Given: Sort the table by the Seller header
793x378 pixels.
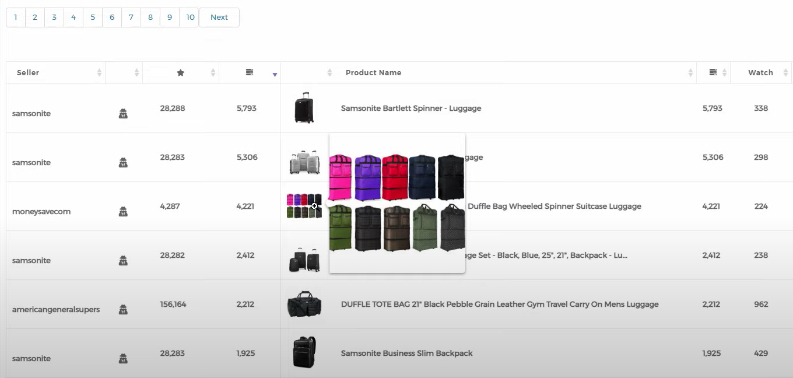Looking at the screenshot, I should click(28, 72).
